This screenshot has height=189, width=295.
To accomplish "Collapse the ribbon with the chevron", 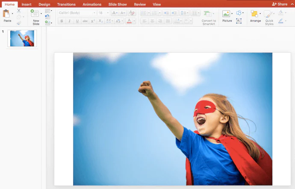I will tap(292, 4).
